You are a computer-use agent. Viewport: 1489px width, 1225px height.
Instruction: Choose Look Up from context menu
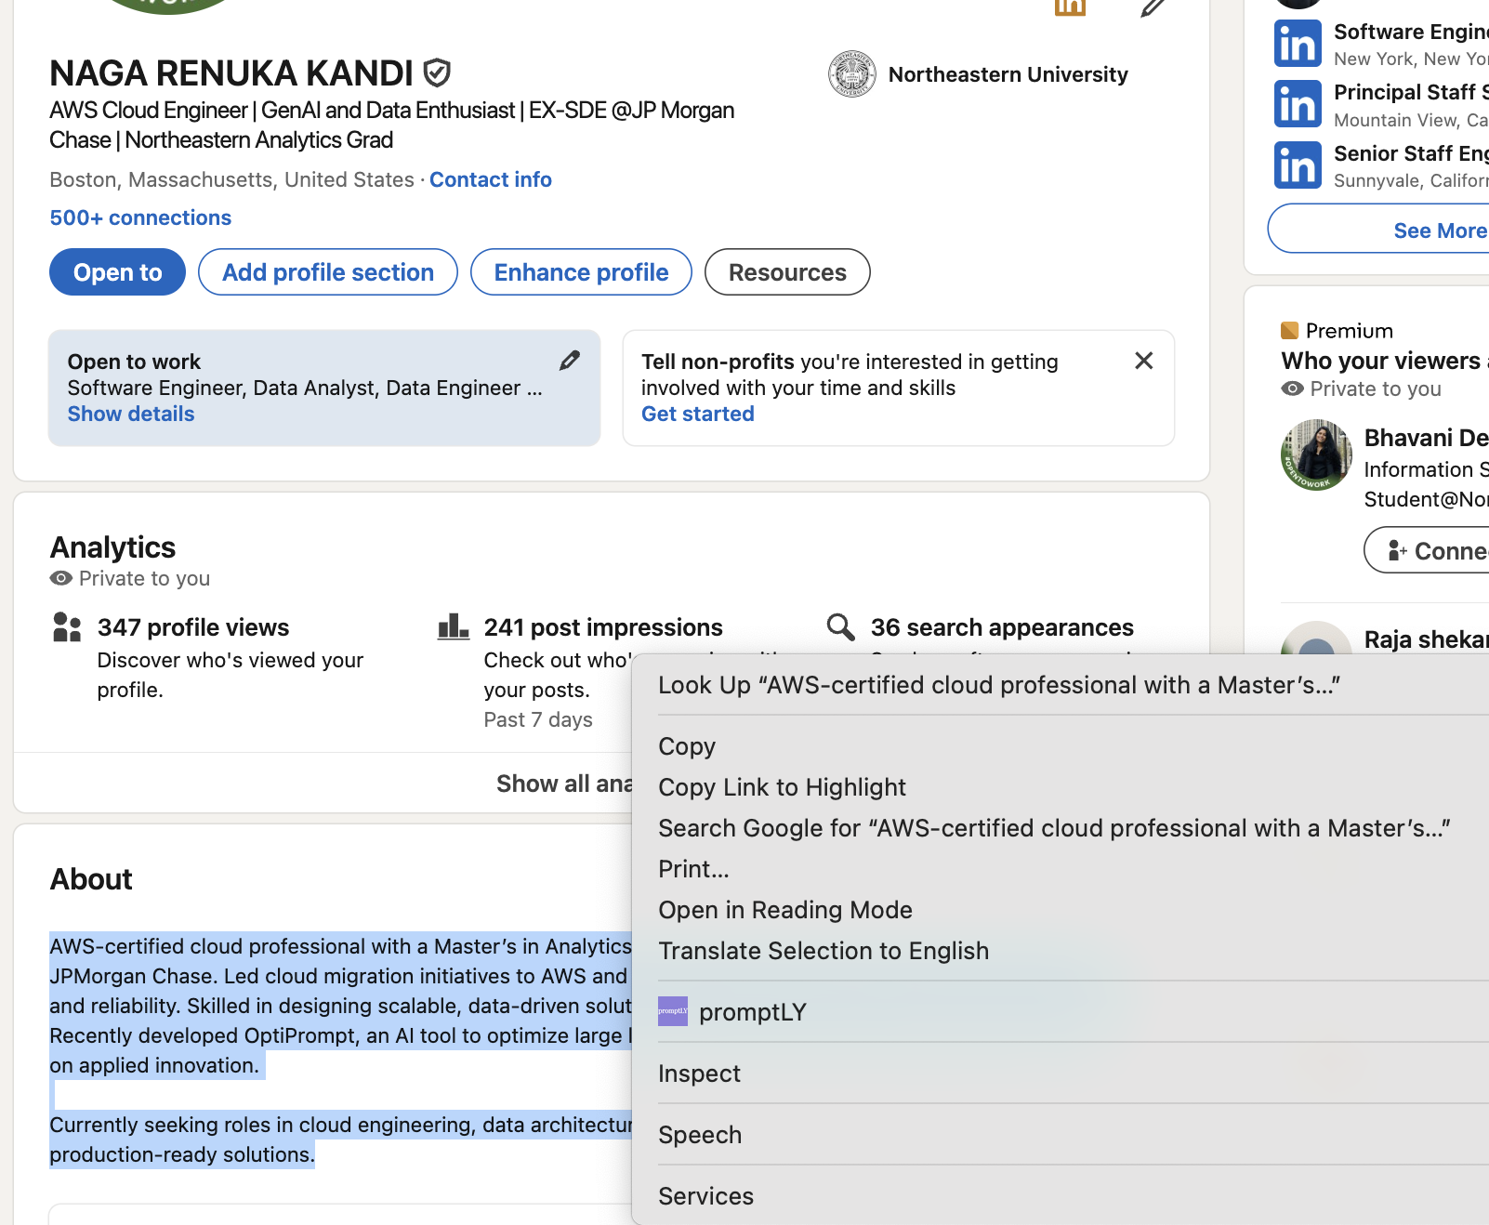999,685
